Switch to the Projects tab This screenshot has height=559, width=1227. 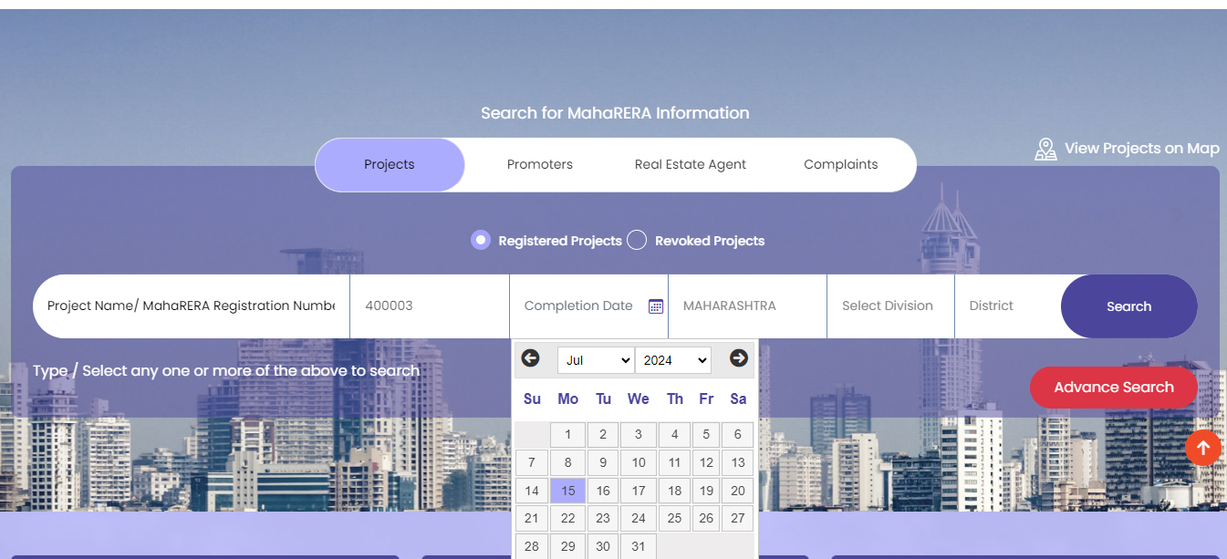[390, 165]
